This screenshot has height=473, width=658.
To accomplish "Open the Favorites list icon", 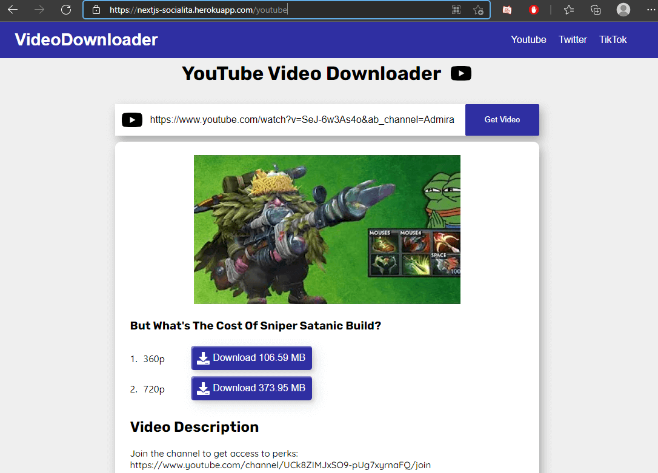I will [568, 10].
